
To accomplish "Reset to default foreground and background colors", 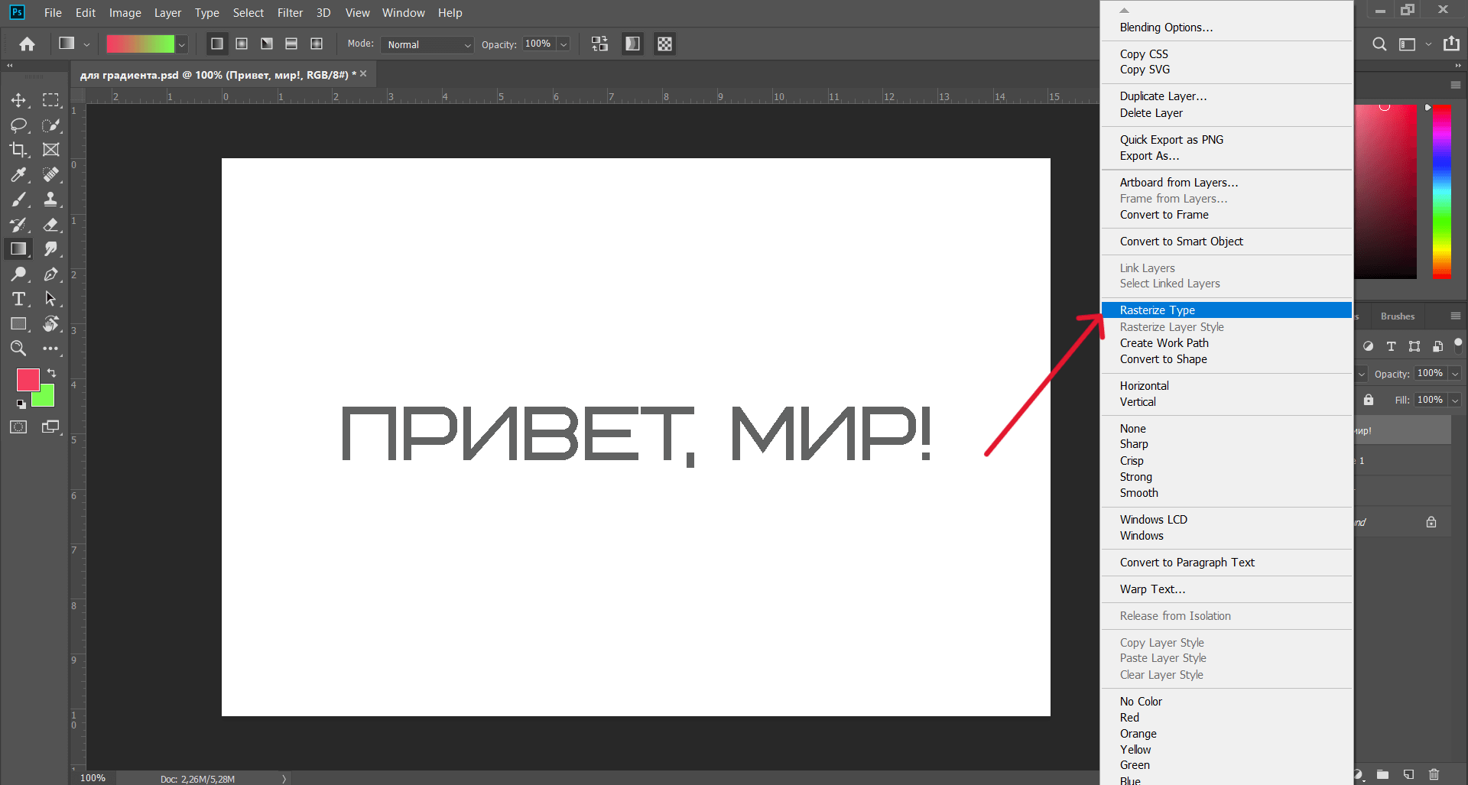I will [21, 404].
